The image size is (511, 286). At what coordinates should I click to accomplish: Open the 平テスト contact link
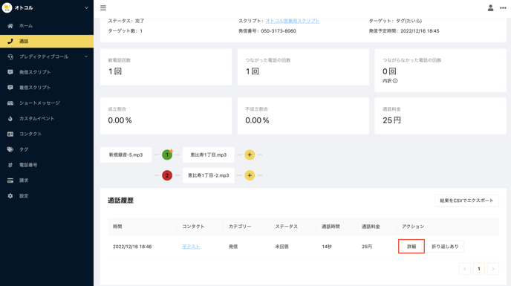tap(191, 247)
